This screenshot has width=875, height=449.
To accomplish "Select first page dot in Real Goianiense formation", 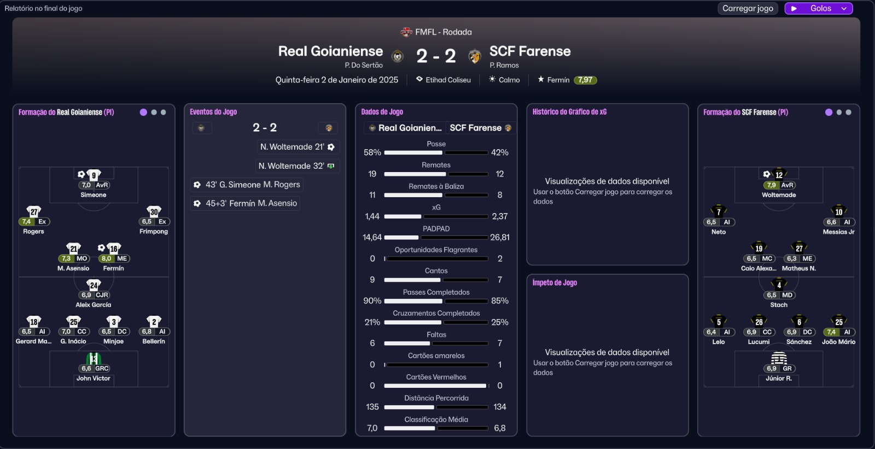I will [x=143, y=112].
